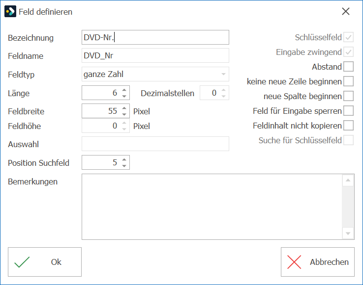Increase Länge with the up arrow
This screenshot has width=363, height=285.
[124, 90]
